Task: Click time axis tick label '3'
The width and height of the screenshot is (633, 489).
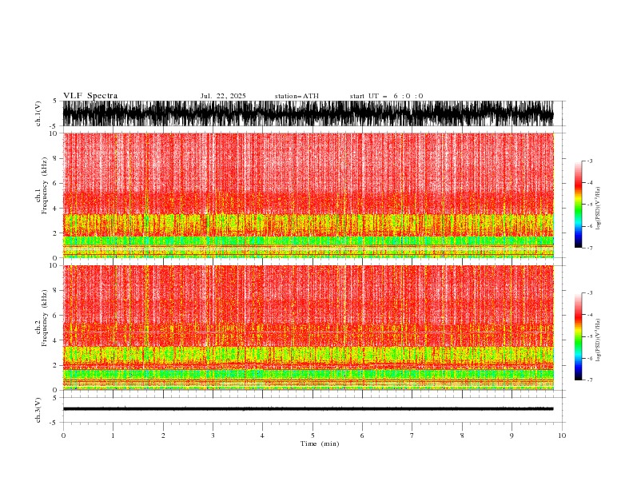Action: point(213,435)
